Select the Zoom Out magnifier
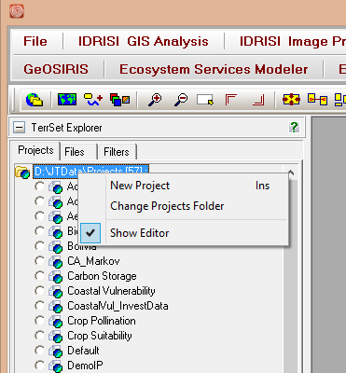Image resolution: width=346 pixels, height=373 pixels. click(181, 100)
